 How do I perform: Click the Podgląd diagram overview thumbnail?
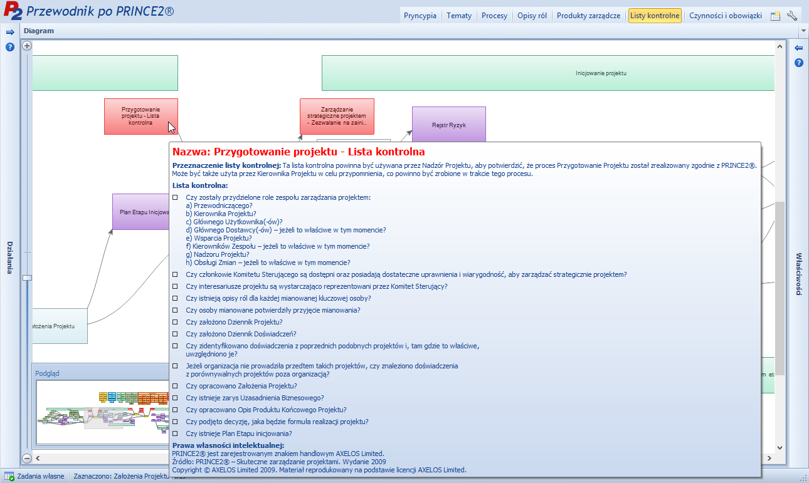point(102,412)
